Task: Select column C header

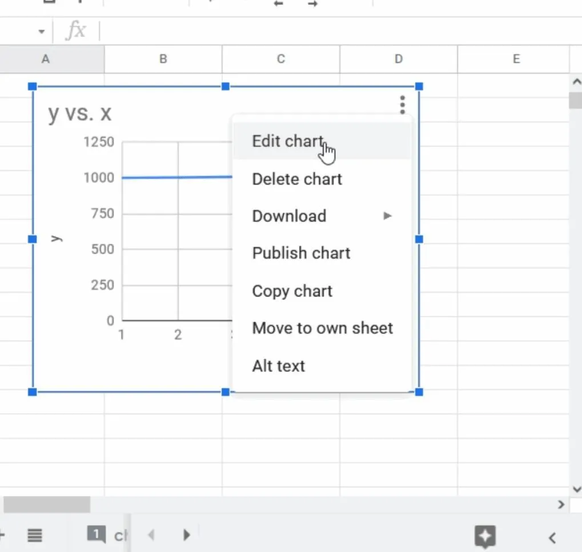Action: point(281,59)
